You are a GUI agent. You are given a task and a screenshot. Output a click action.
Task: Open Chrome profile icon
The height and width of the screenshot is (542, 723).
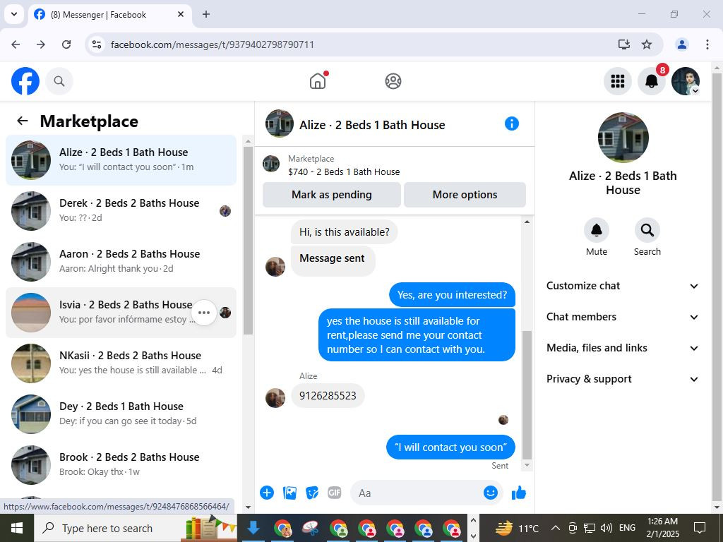click(x=681, y=44)
